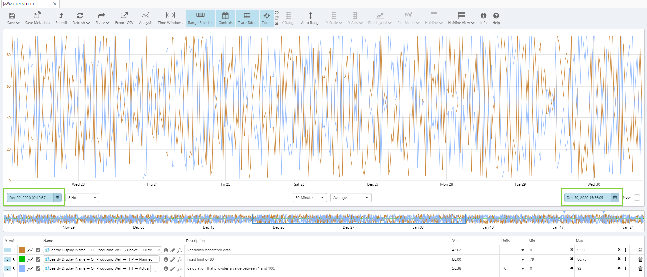Toggle the Now checkbox
The width and height of the screenshot is (647, 277).
click(637, 198)
